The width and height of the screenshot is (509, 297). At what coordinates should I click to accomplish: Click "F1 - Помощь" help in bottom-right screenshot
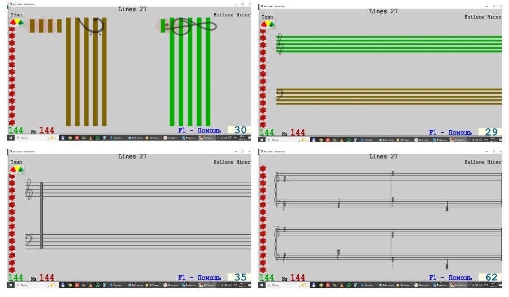coord(450,278)
